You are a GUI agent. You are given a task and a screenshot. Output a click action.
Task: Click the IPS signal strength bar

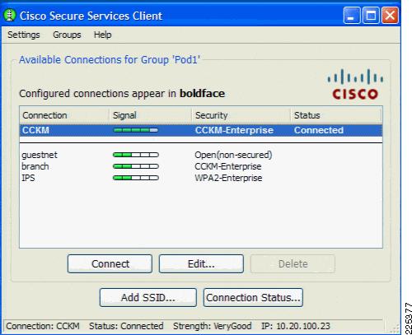(x=136, y=178)
